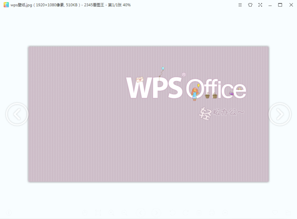The height and width of the screenshot is (219, 297).
Task: Rotate image clockwise from bottom toolbar
Action: [x=186, y=213]
